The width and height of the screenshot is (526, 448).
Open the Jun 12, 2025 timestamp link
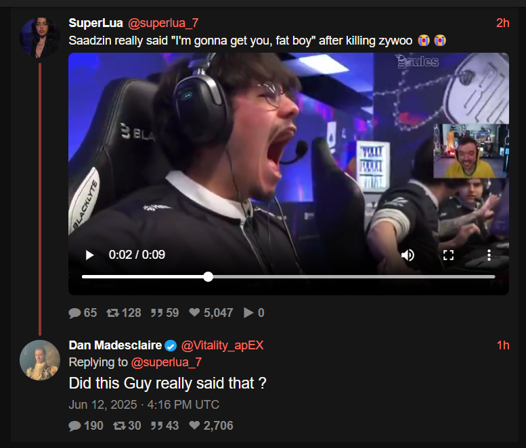[144, 405]
